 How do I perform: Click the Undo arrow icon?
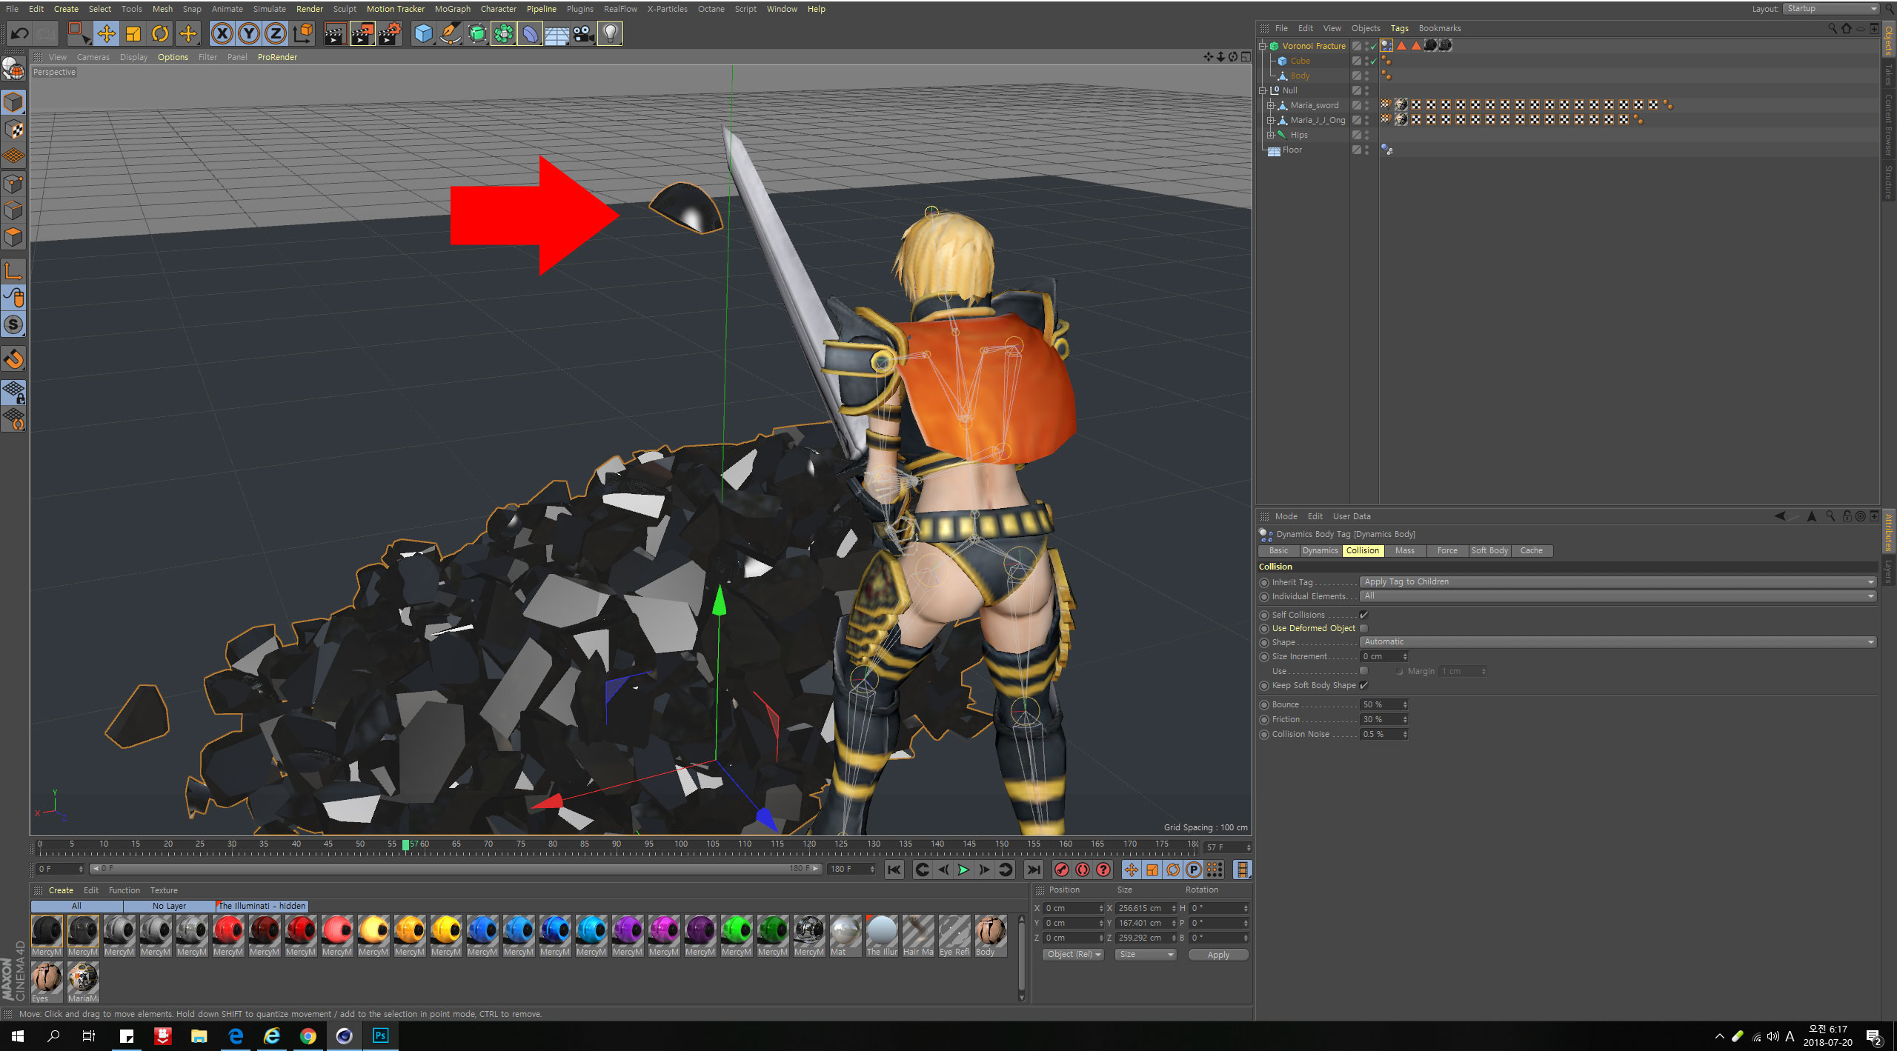20,33
